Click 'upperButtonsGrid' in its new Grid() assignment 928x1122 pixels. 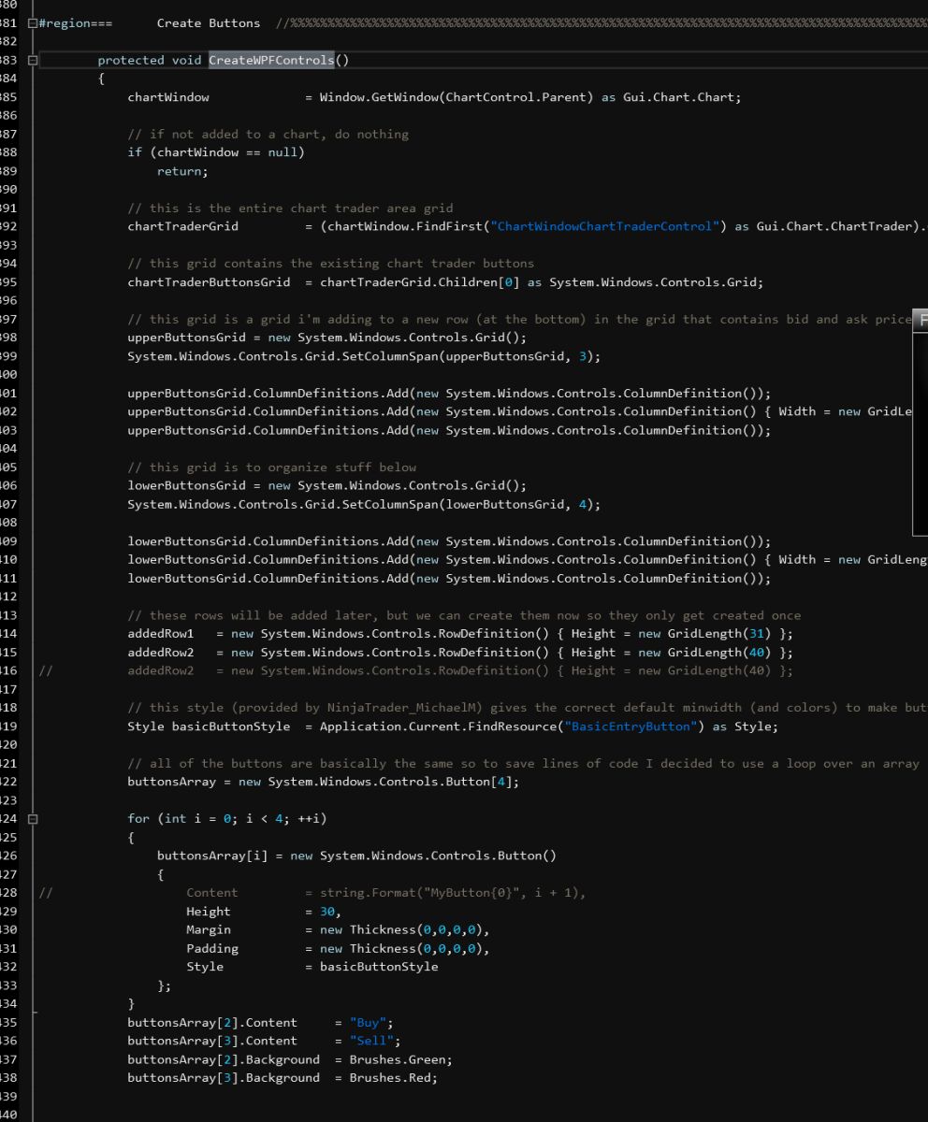(186, 338)
